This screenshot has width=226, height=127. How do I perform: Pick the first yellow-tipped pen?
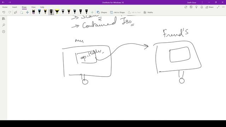[x=45, y=12]
